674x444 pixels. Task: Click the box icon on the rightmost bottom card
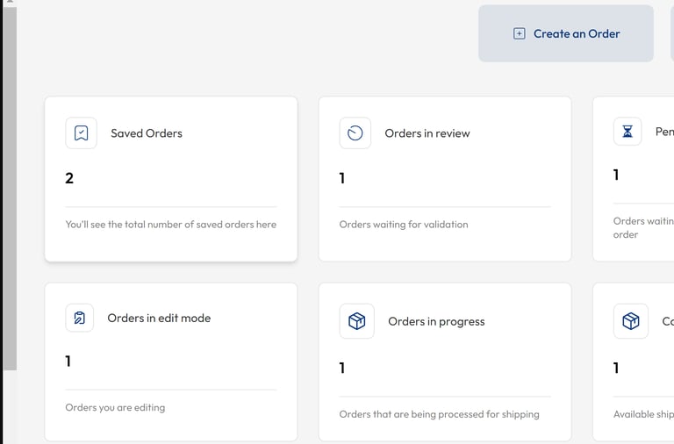click(631, 321)
